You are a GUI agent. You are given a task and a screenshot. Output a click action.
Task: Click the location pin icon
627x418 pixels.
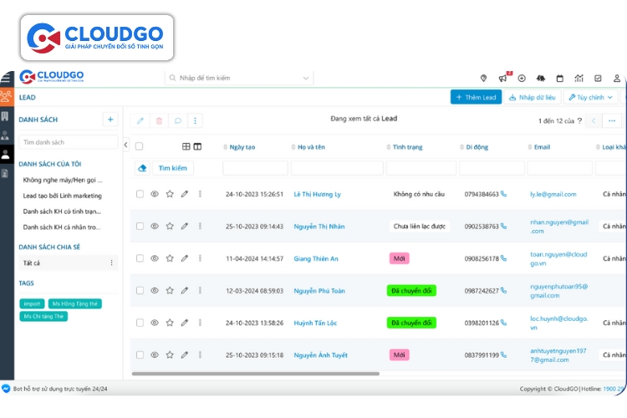484,78
